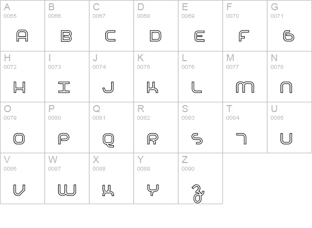Select the M glyph cell coded 0077
Viewport: 312px width, 228px height.
(x=245, y=77)
